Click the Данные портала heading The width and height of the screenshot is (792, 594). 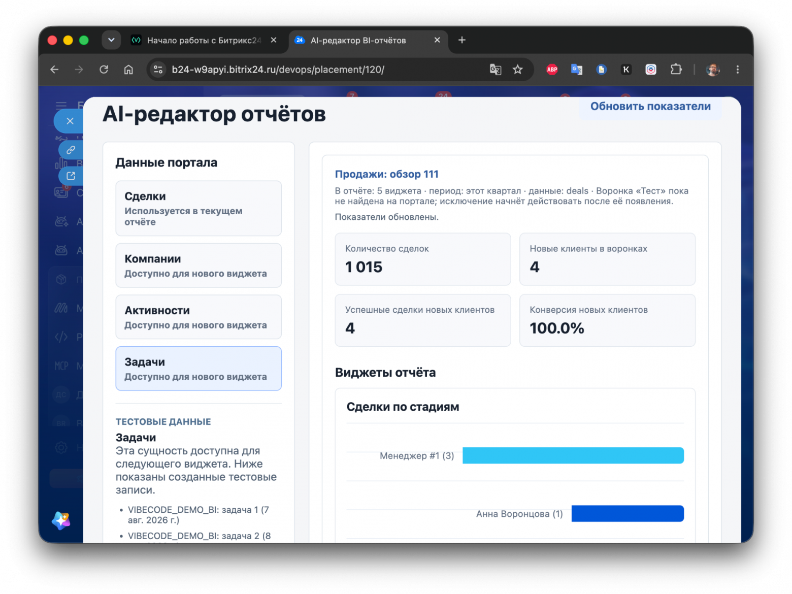click(167, 162)
